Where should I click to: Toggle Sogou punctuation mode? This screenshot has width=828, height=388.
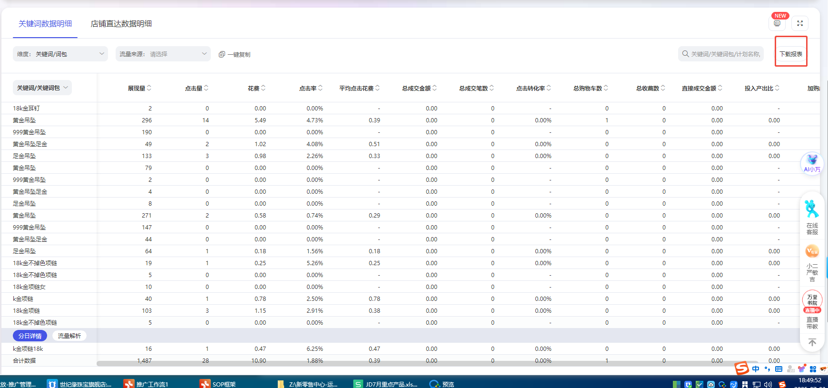pyautogui.click(x=767, y=369)
